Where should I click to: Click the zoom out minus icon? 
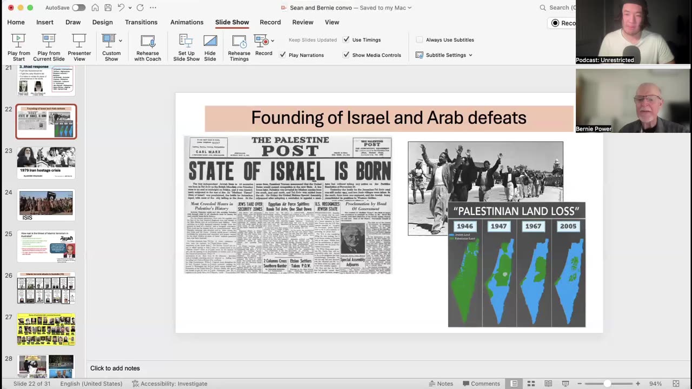click(579, 384)
